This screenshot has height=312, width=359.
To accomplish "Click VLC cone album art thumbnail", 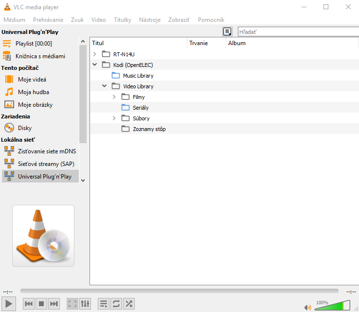I will click(43, 236).
